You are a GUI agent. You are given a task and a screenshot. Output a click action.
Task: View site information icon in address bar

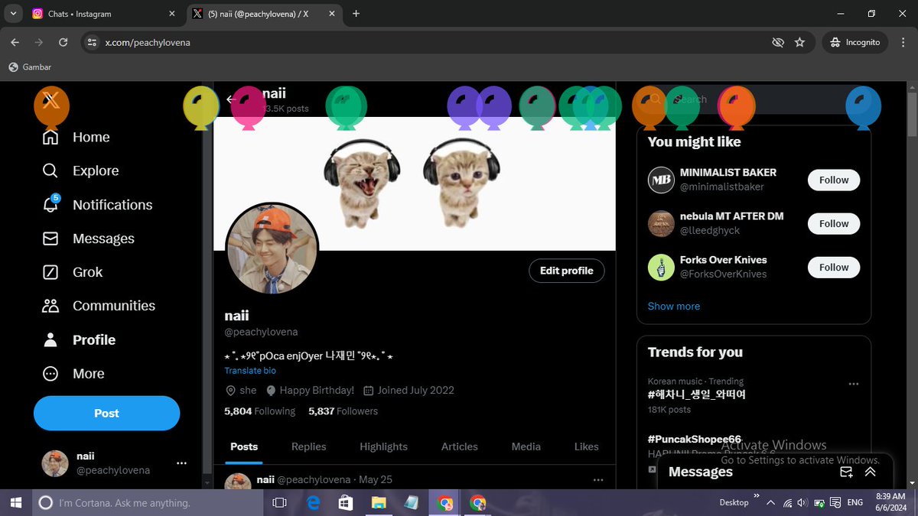point(92,42)
